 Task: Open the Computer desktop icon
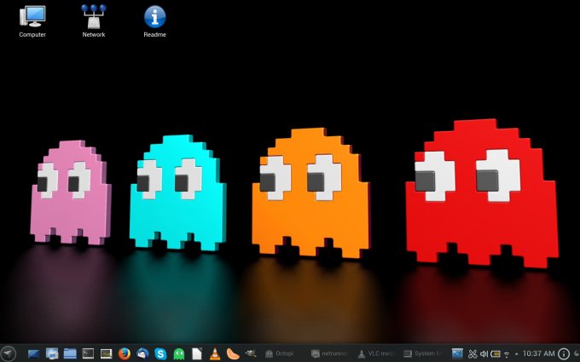[x=32, y=21]
